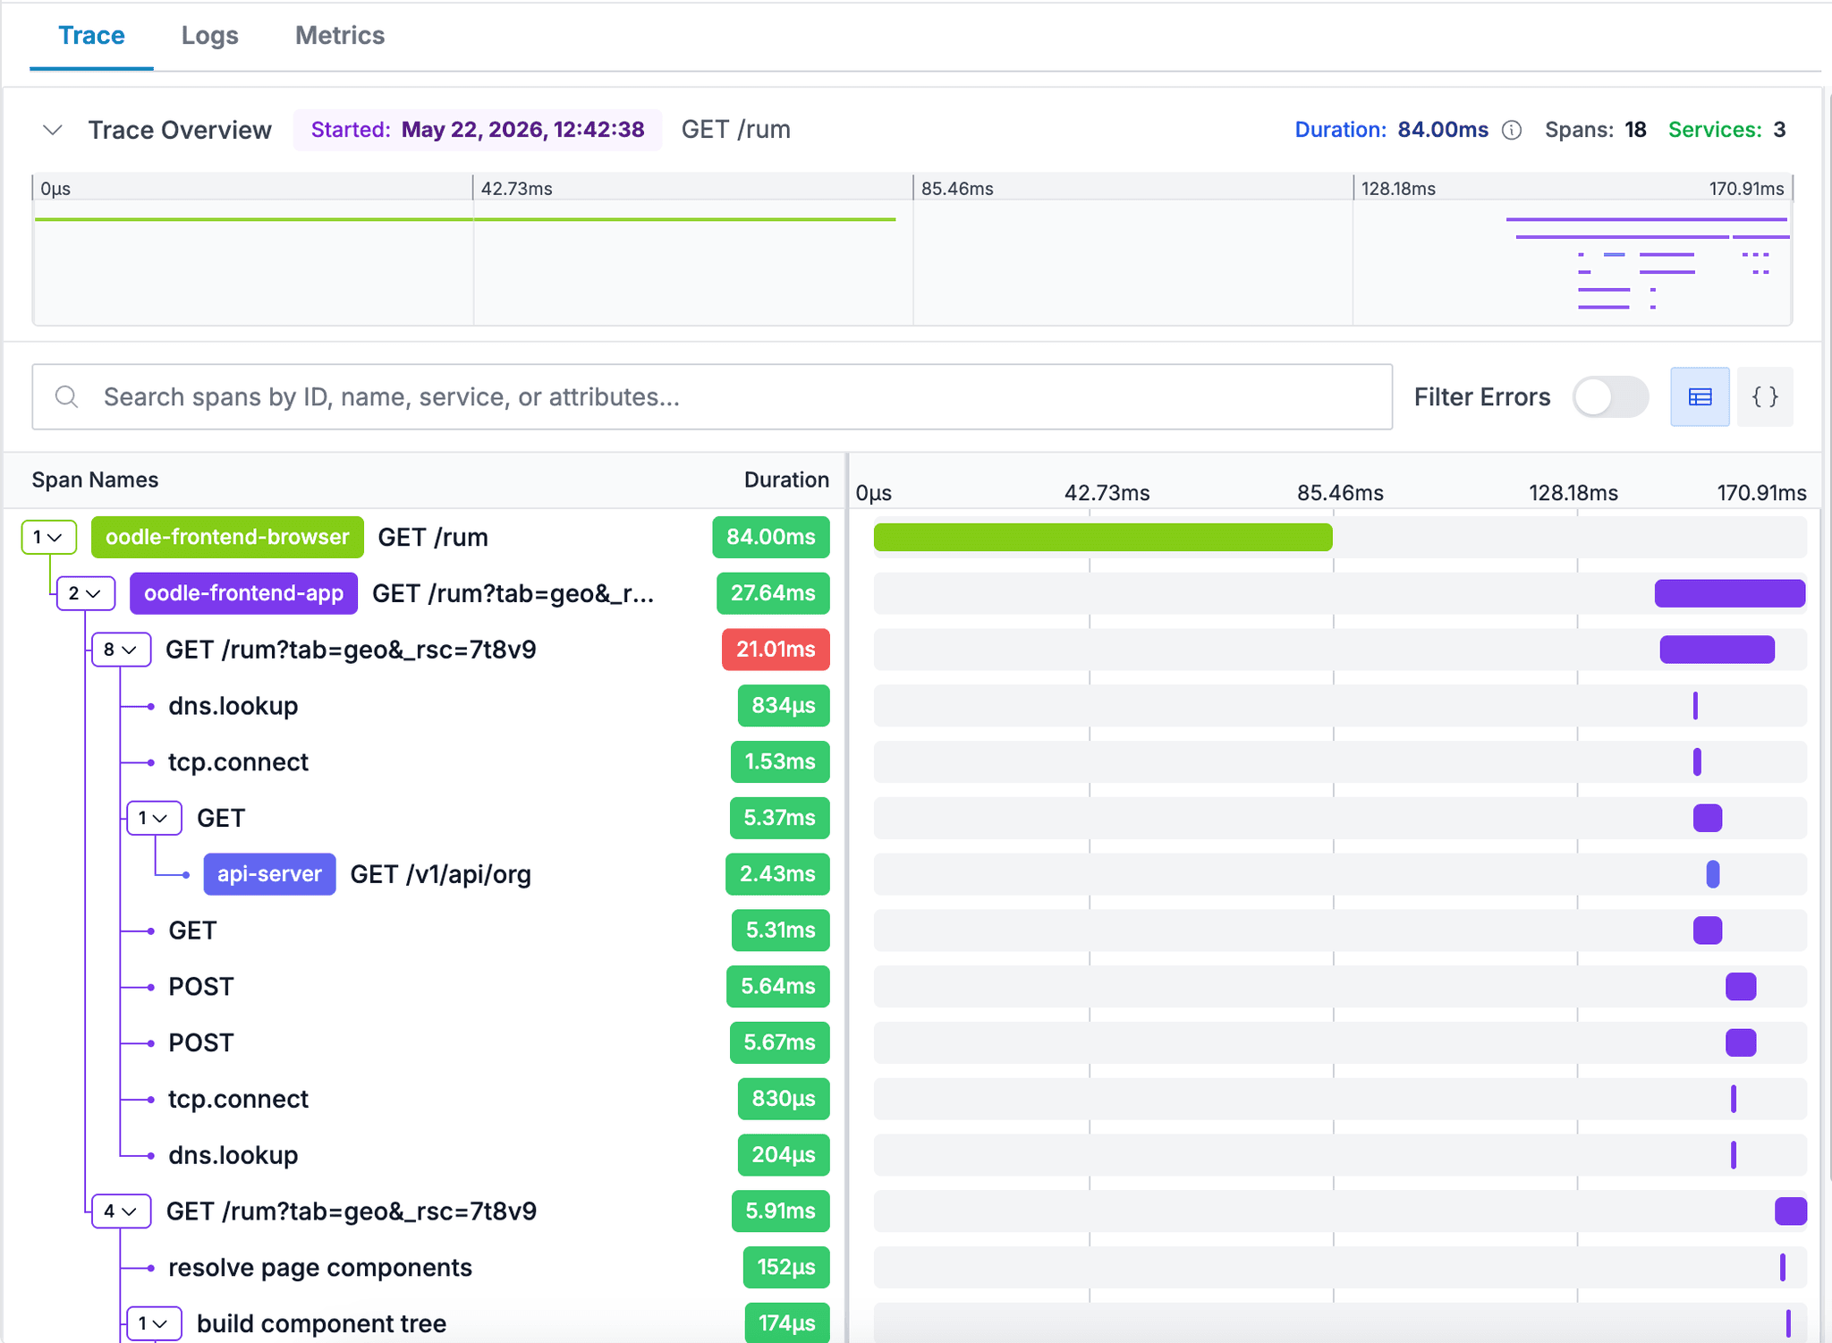Select the table view icon
Image resolution: width=1832 pixels, height=1343 pixels.
point(1700,396)
